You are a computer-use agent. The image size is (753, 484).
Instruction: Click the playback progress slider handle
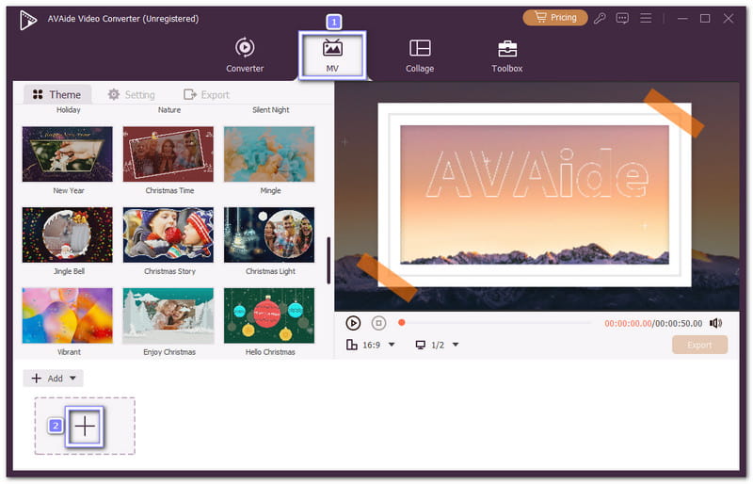[402, 322]
